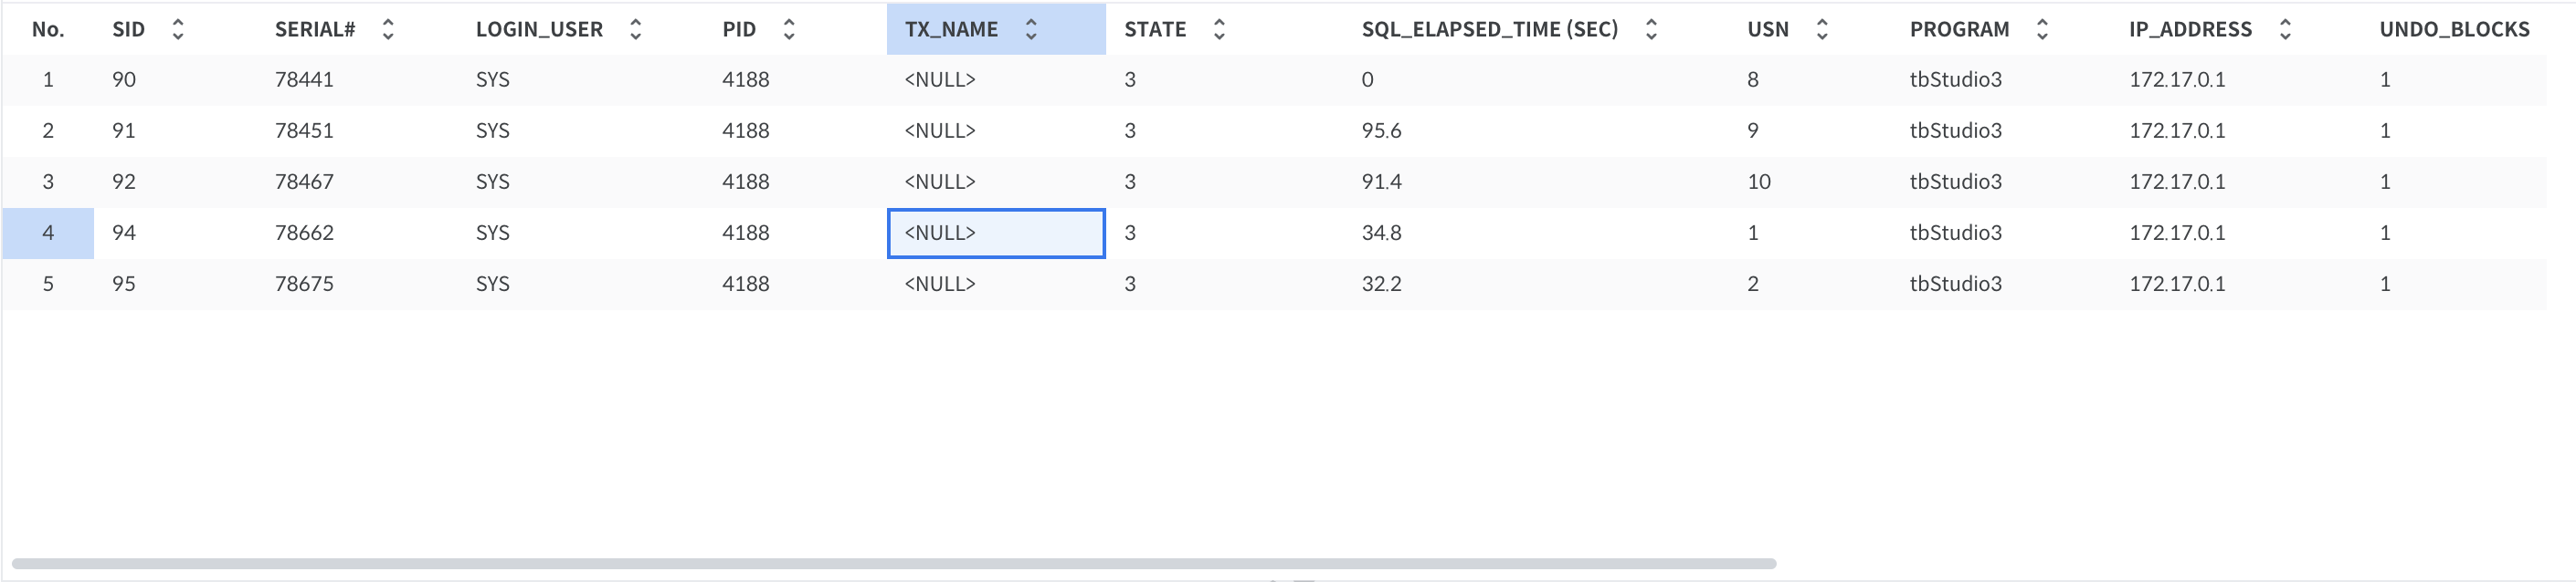
Task: Select the USN cell showing 10
Action: coord(1759,182)
